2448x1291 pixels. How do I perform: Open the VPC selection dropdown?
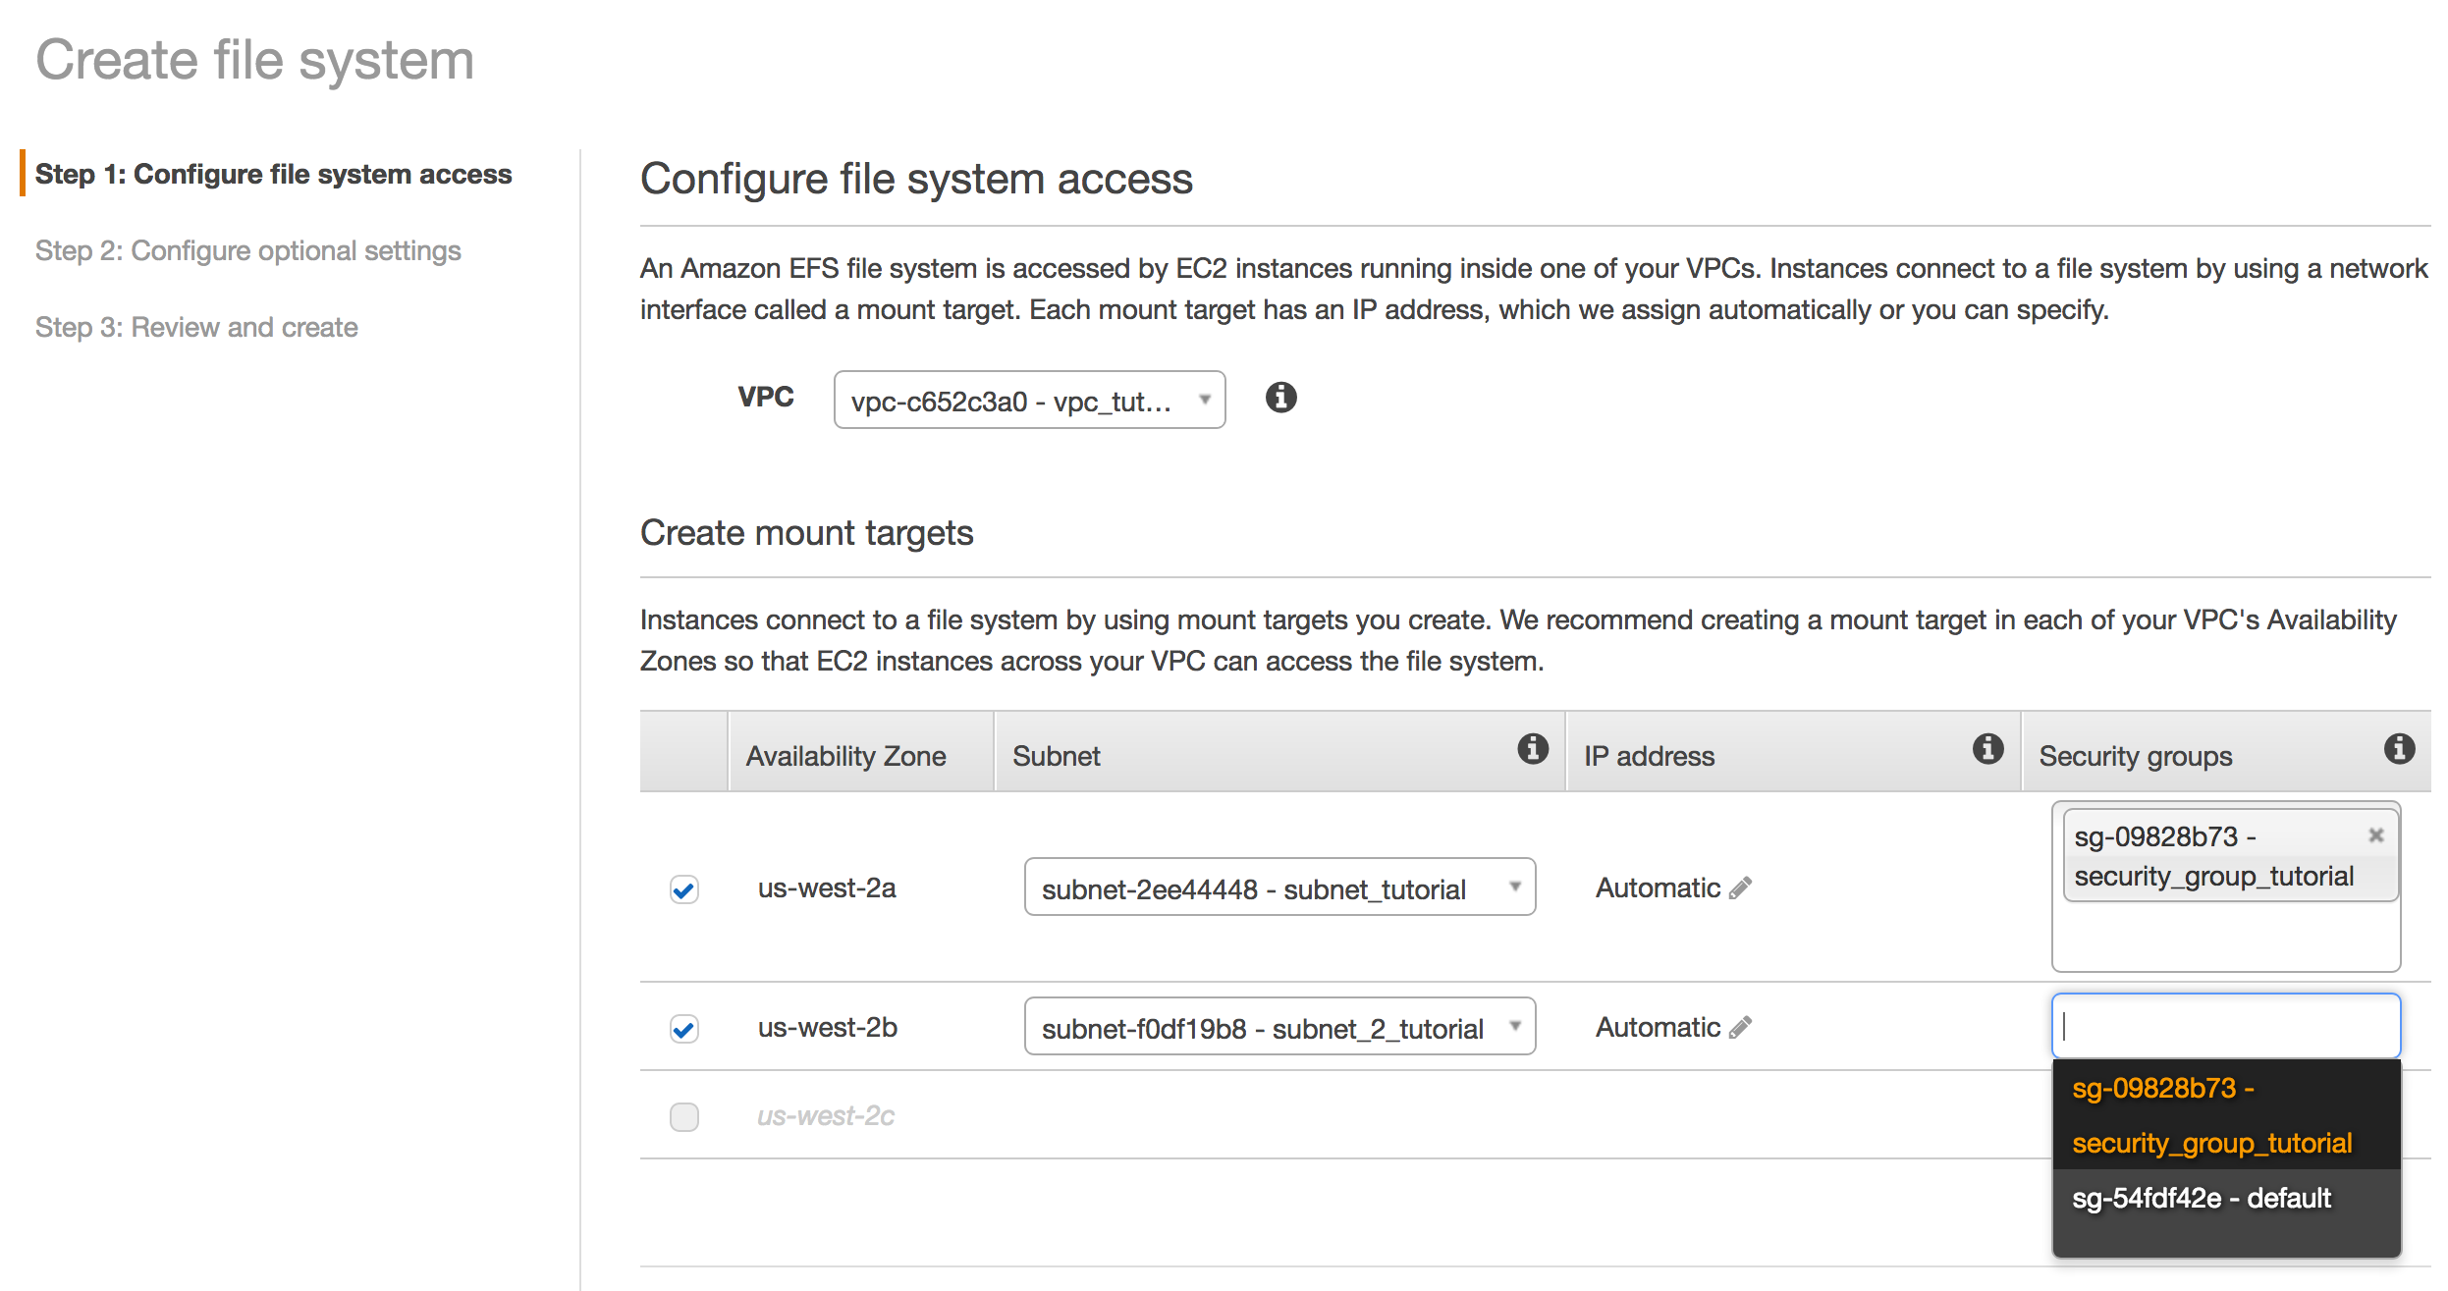[x=1029, y=401]
